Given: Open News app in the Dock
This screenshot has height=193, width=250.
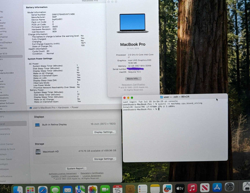Looking at the screenshot, I should click(x=205, y=188).
